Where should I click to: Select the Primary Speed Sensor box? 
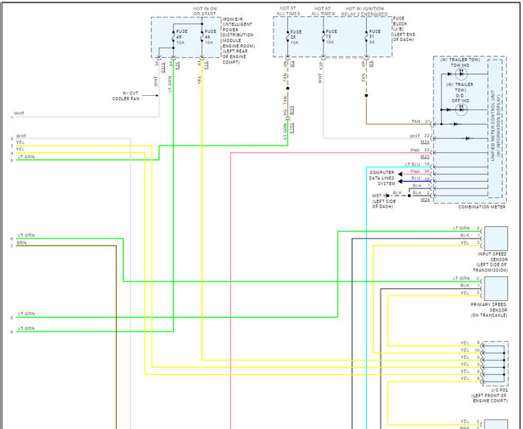pyautogui.click(x=495, y=287)
